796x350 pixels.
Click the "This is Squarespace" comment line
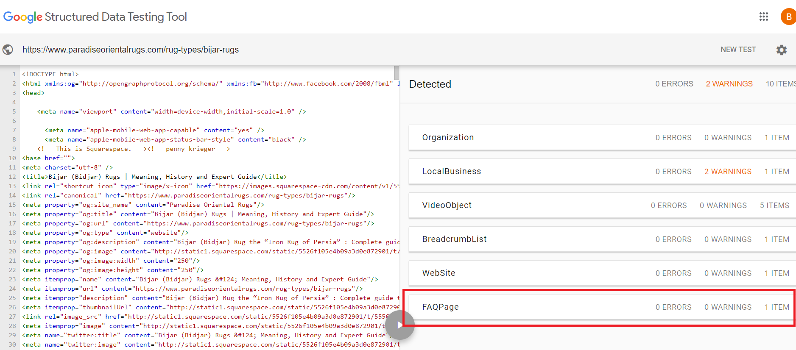[134, 149]
